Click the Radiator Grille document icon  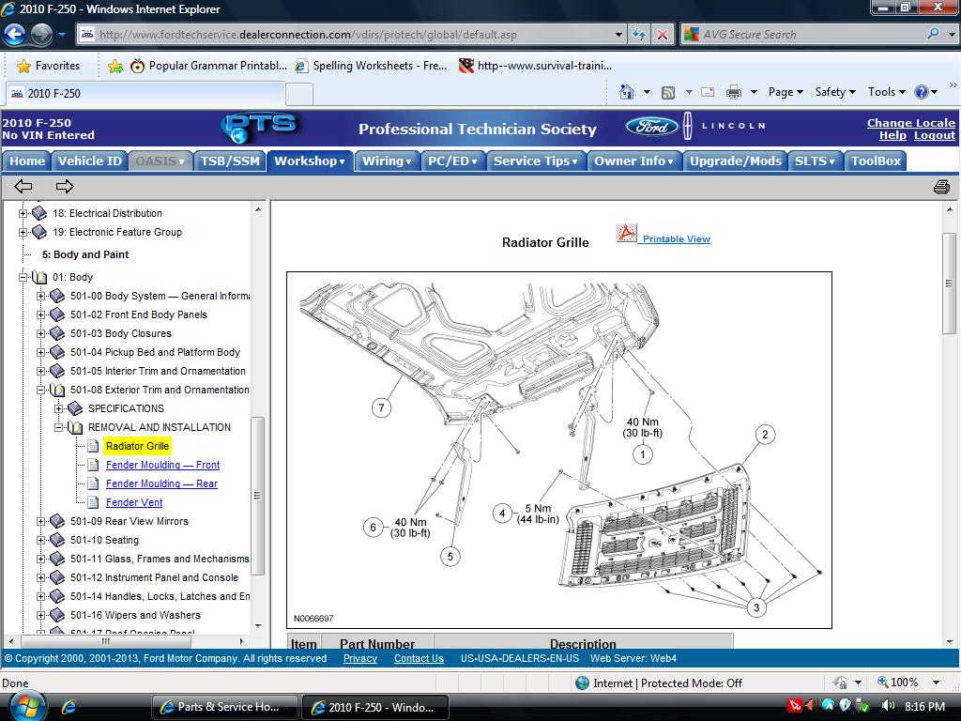93,446
